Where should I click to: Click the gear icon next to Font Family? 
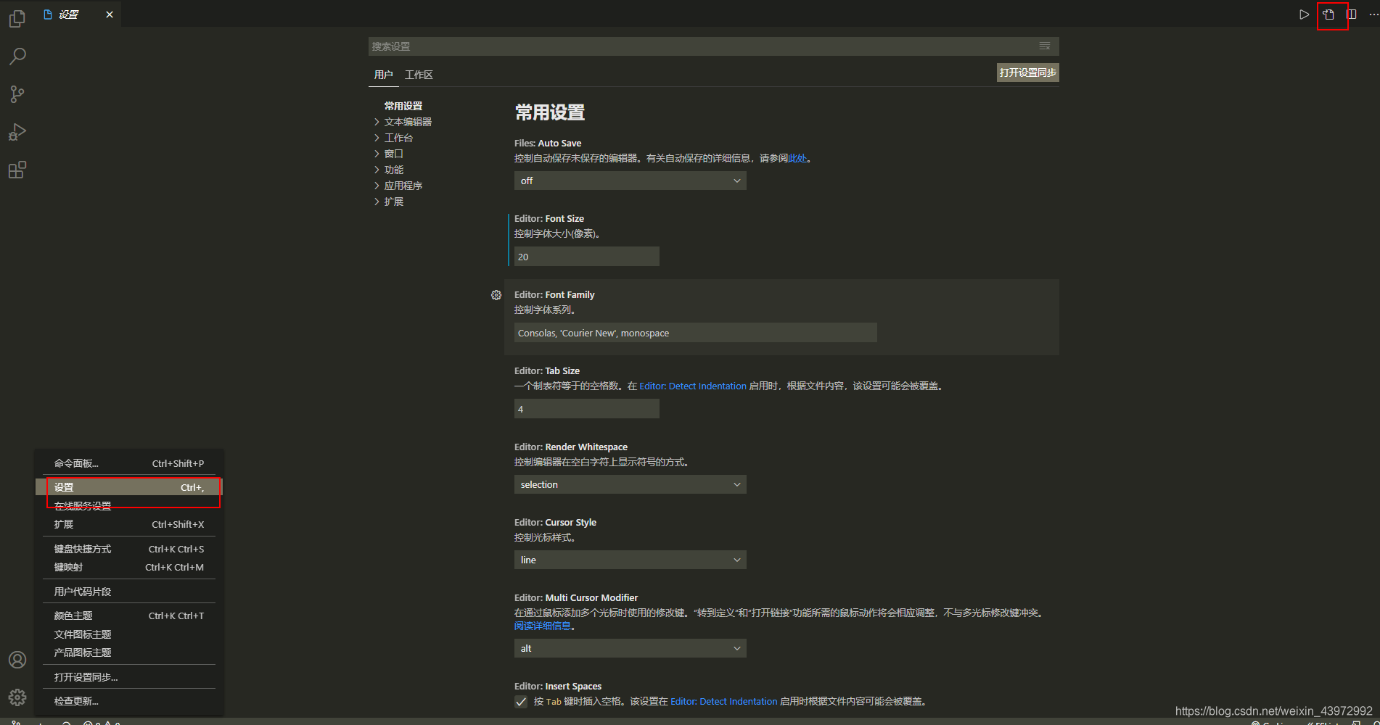(x=496, y=295)
